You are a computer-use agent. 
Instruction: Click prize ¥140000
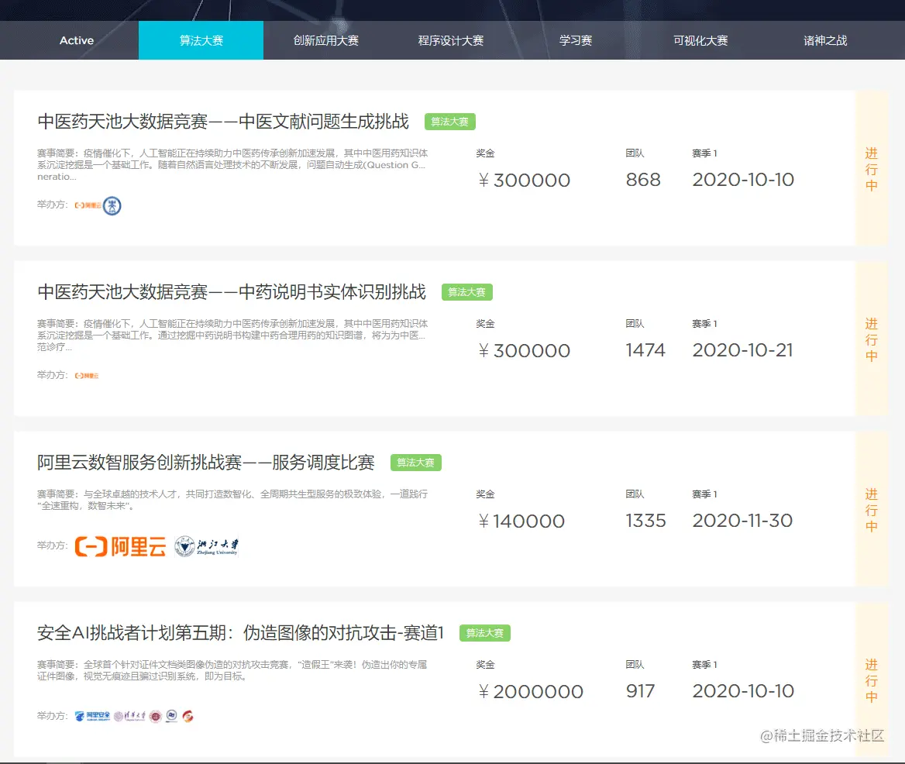(x=521, y=521)
